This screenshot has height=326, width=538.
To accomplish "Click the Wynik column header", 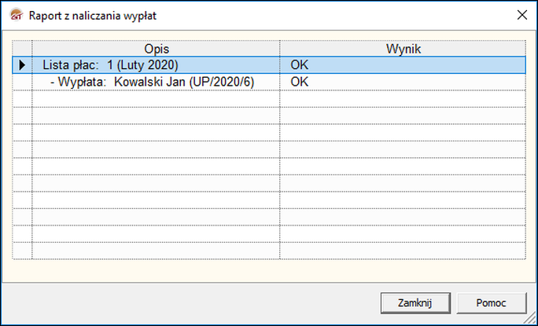I will (x=403, y=49).
